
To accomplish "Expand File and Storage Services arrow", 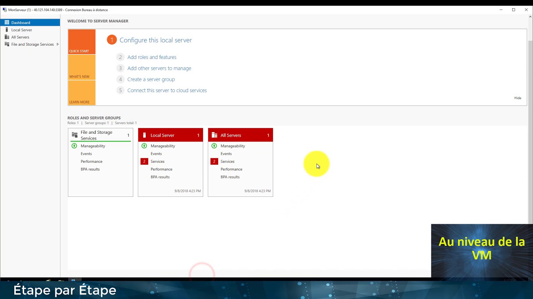I will coord(57,44).
